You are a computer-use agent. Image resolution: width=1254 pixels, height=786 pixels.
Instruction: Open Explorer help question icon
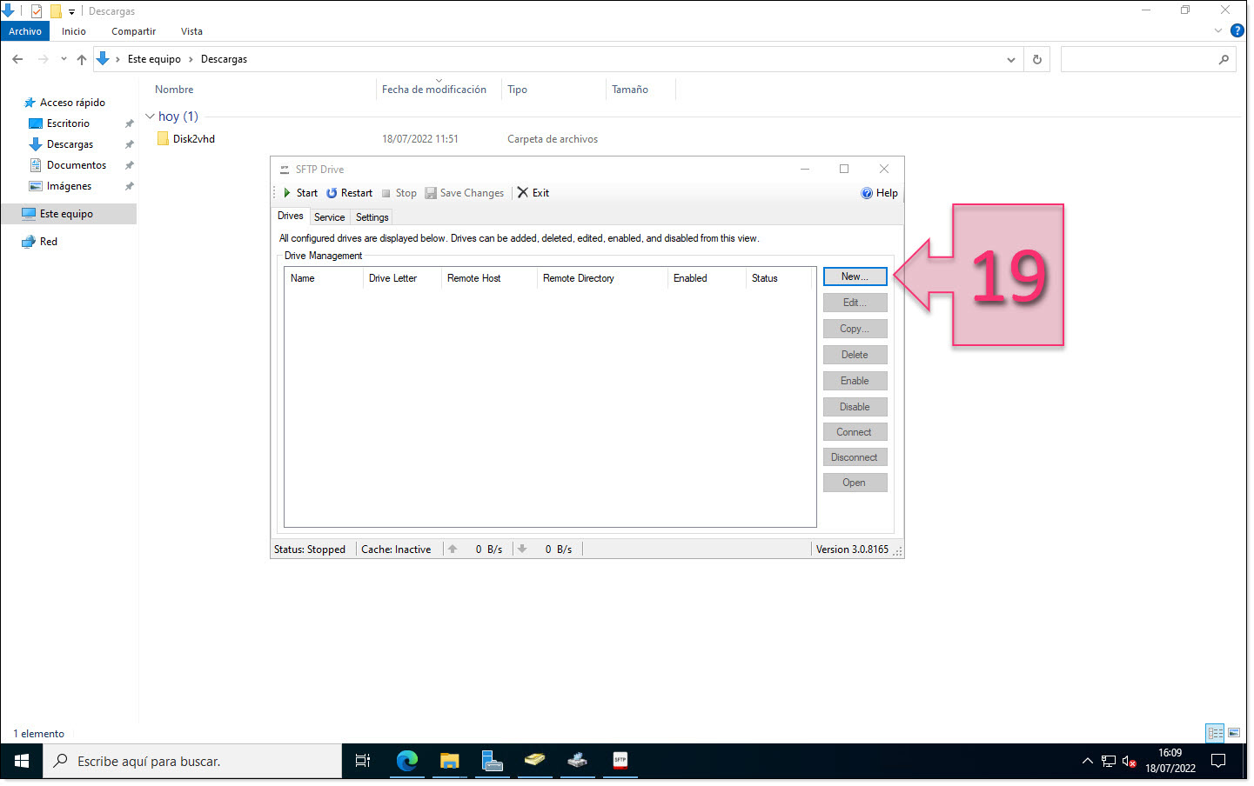(x=1237, y=30)
